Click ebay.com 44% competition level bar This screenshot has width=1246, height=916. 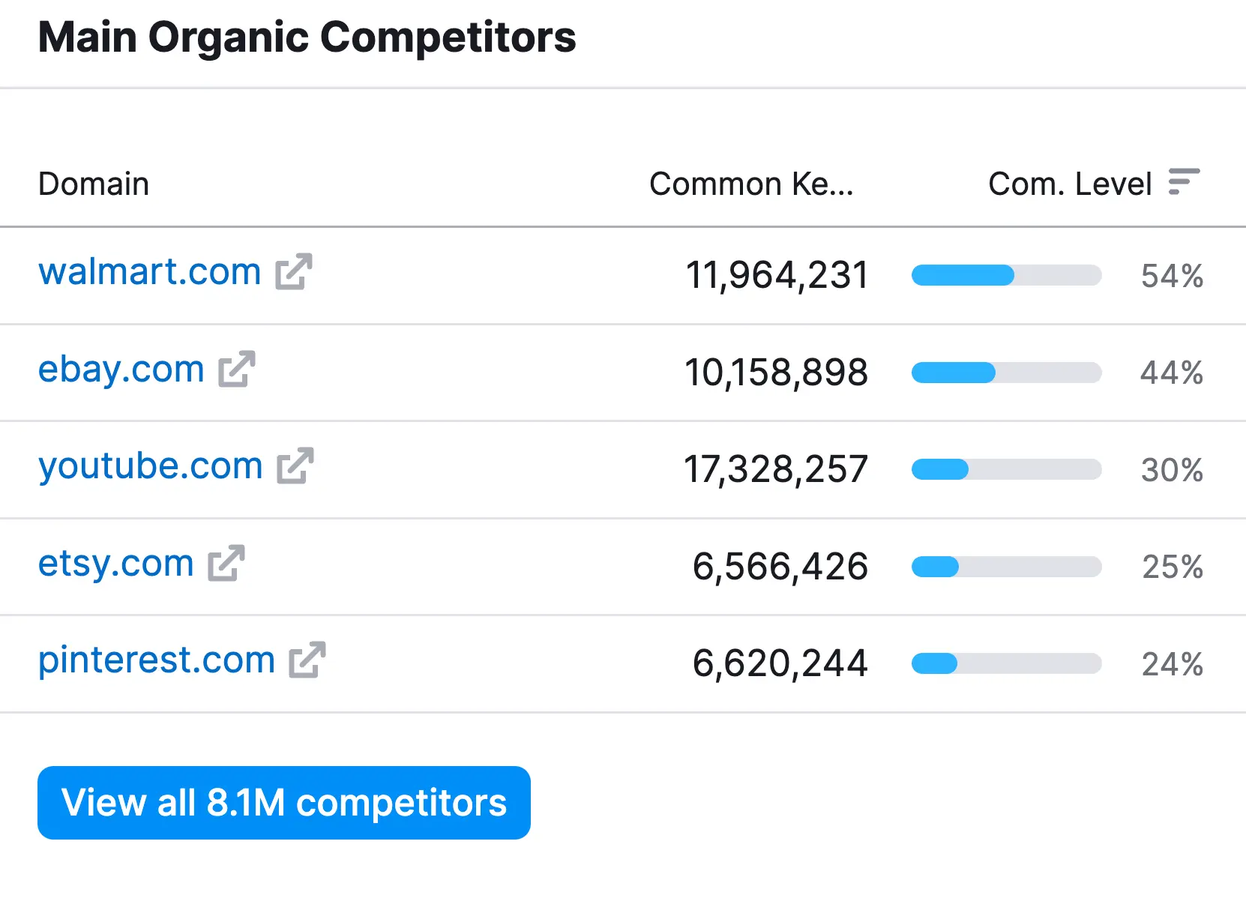click(x=1006, y=373)
